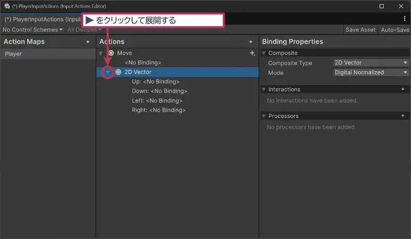Click the Save Asset button
Viewport: 411px width, 239px height.
360,30
